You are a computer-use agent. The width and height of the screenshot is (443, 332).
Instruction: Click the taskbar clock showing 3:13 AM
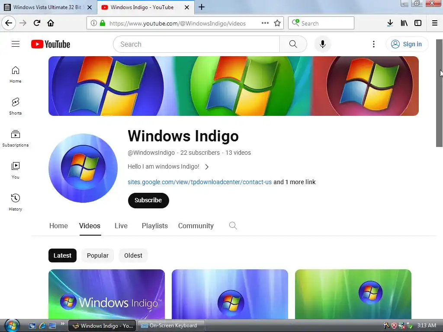tap(427, 326)
